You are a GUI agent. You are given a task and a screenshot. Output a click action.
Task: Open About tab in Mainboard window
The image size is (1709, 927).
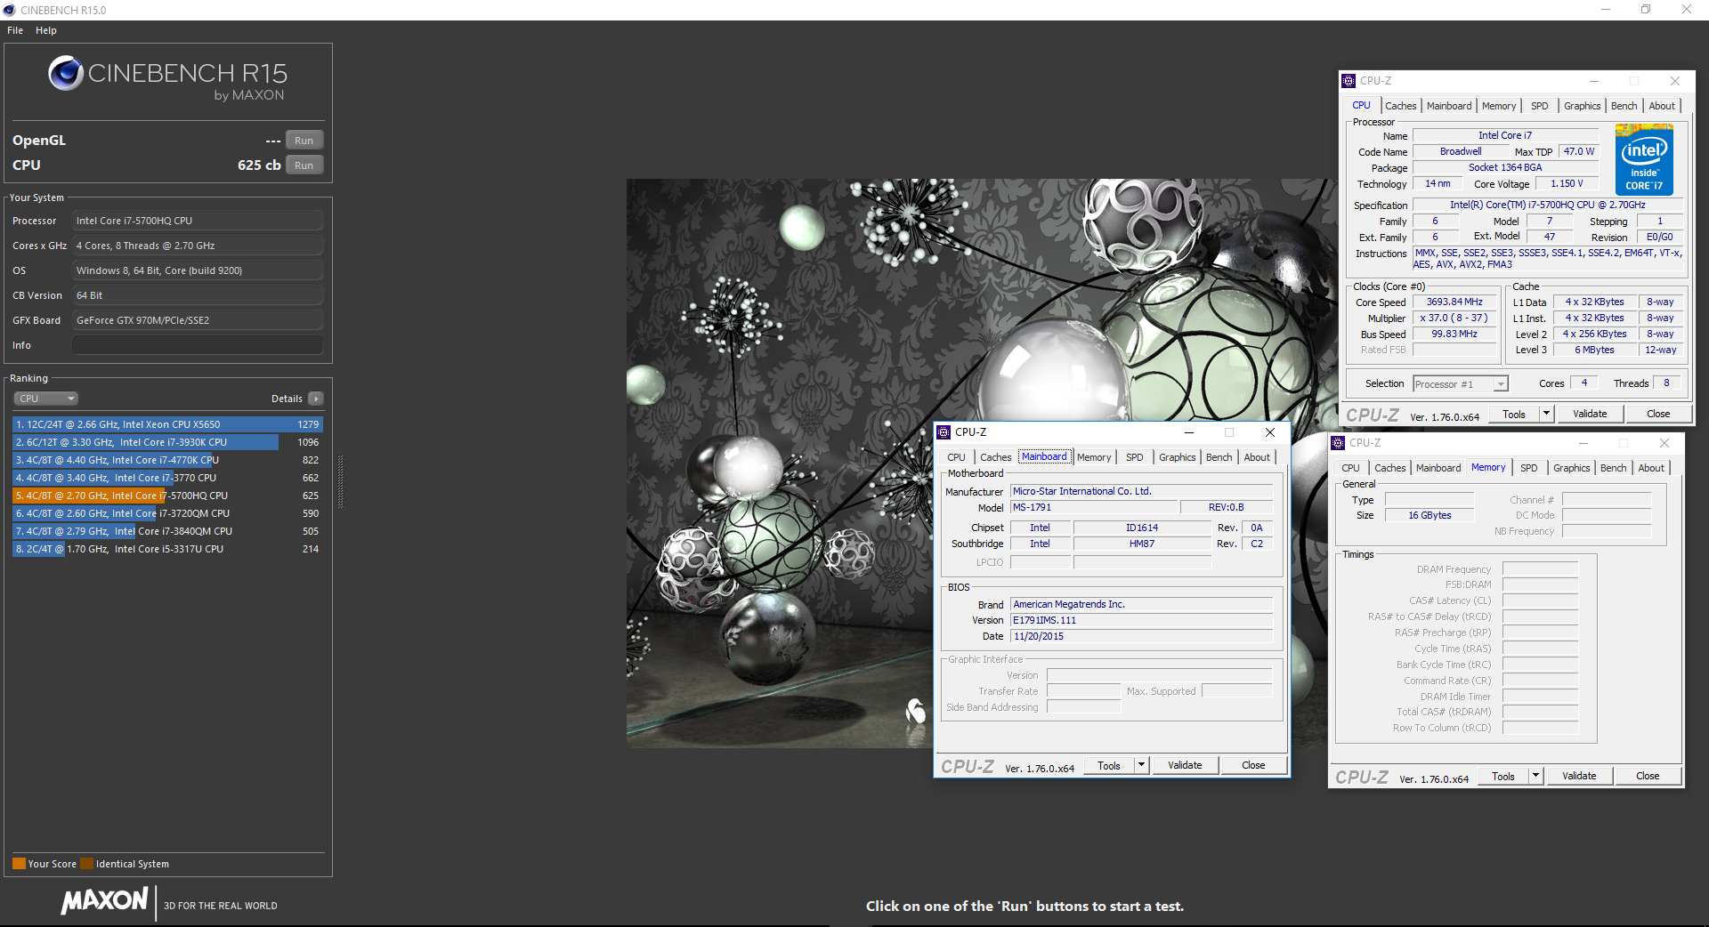pyautogui.click(x=1257, y=457)
